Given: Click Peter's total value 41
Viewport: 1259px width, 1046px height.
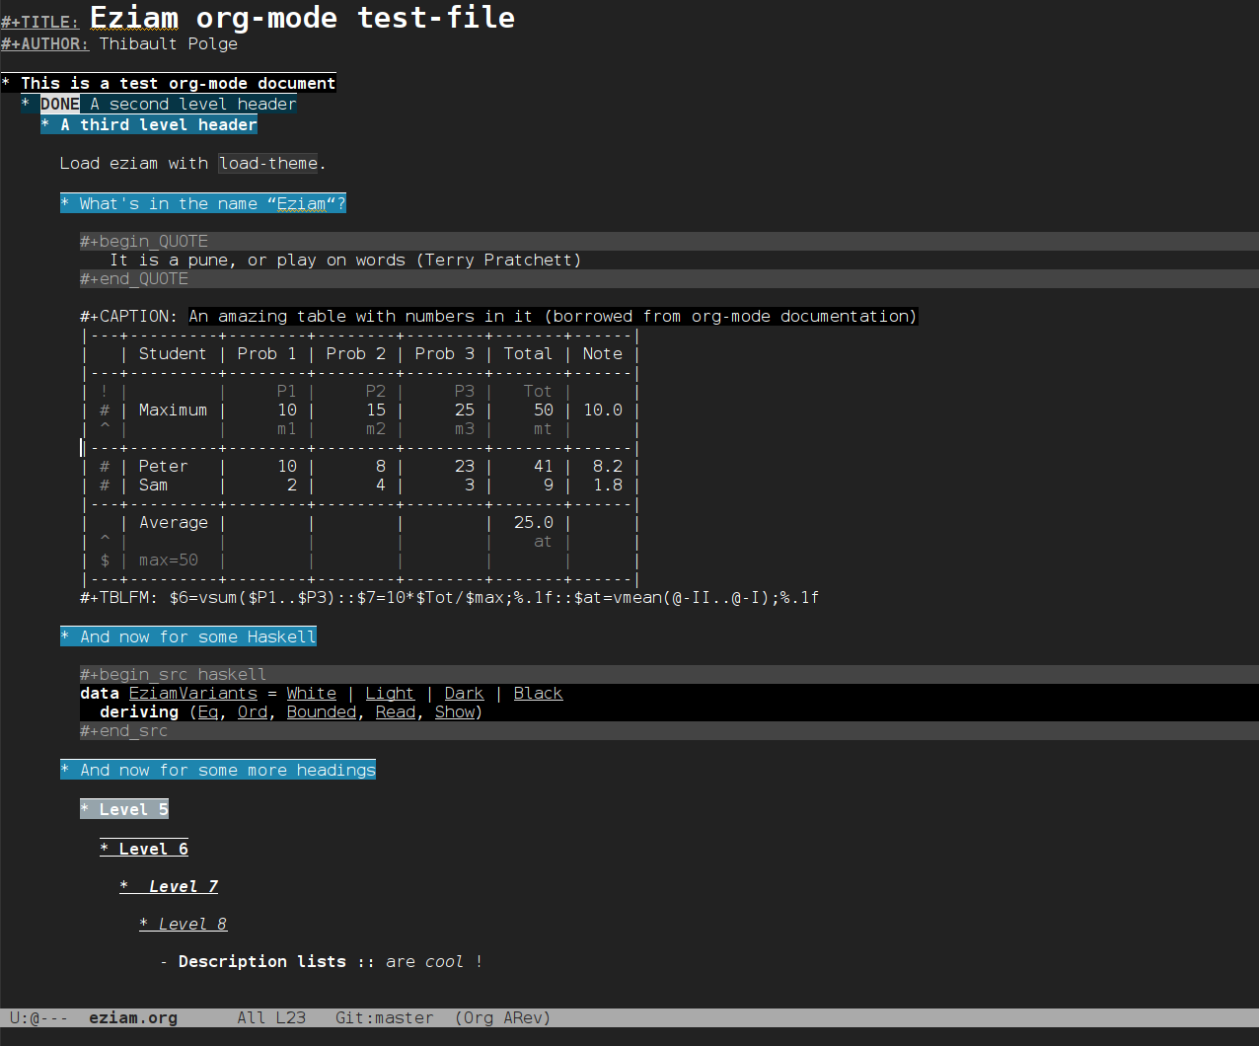Looking at the screenshot, I should coord(543,466).
